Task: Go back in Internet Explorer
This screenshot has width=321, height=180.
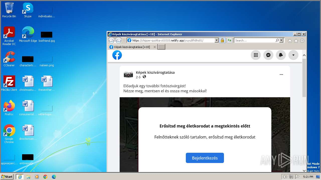Action: click(112, 40)
